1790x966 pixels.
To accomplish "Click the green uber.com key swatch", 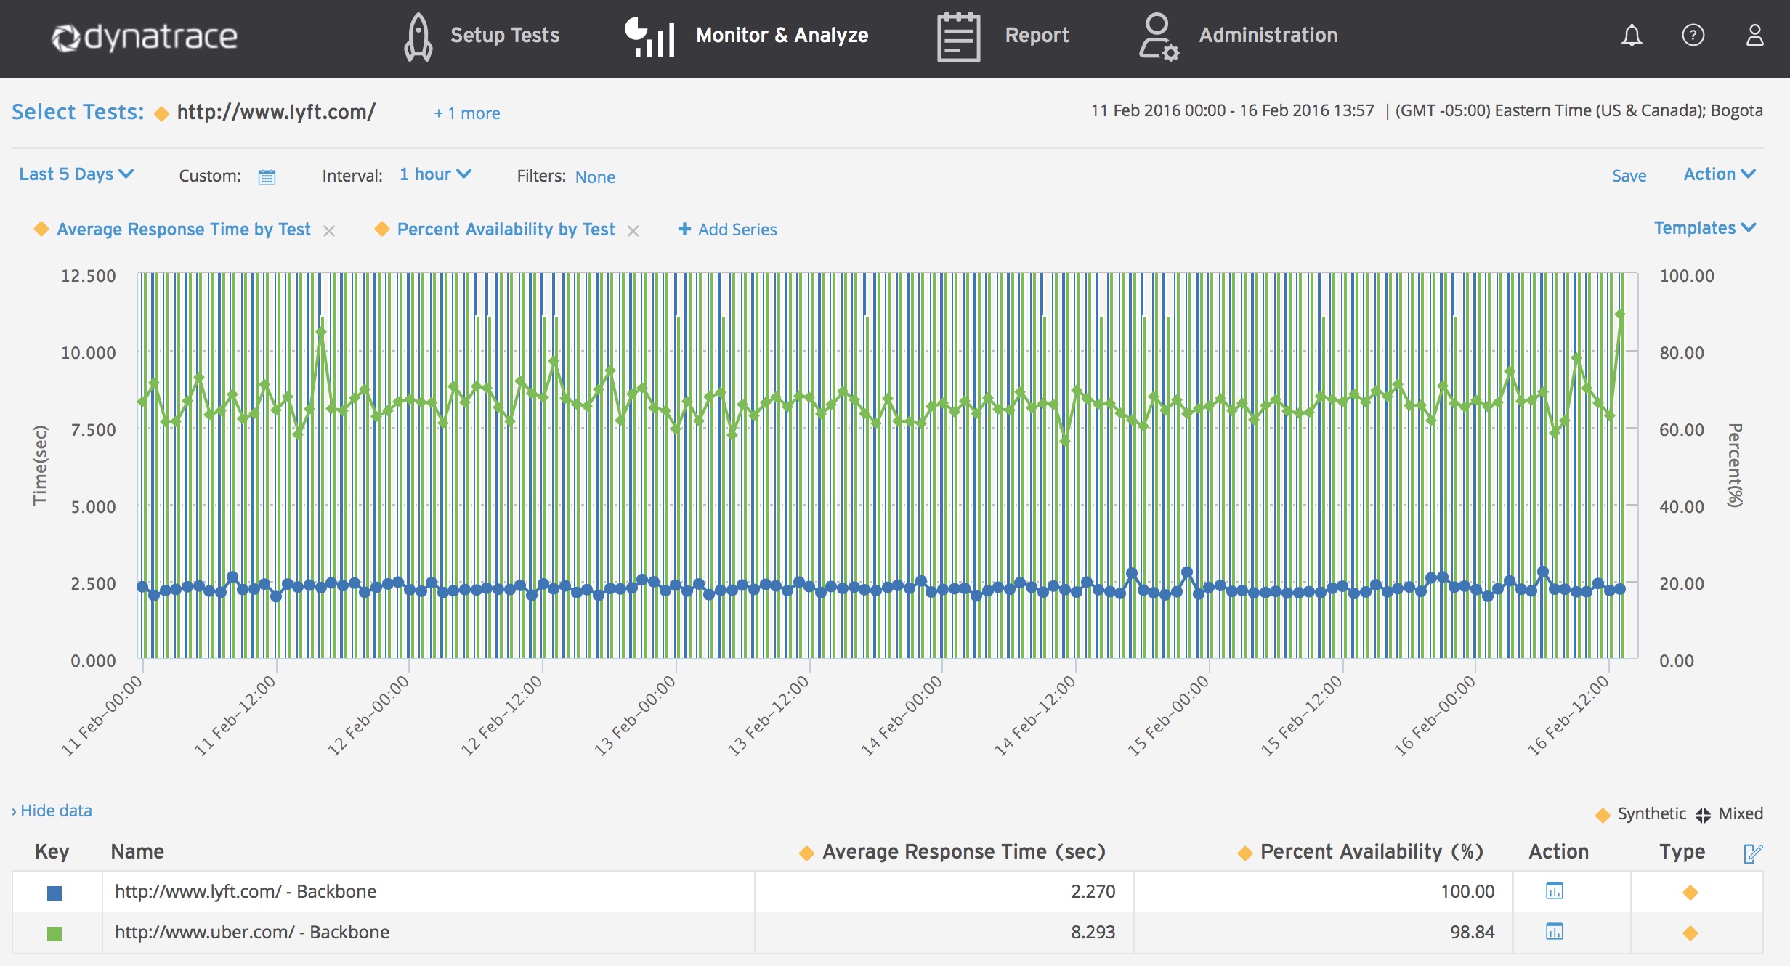I will coord(54,933).
